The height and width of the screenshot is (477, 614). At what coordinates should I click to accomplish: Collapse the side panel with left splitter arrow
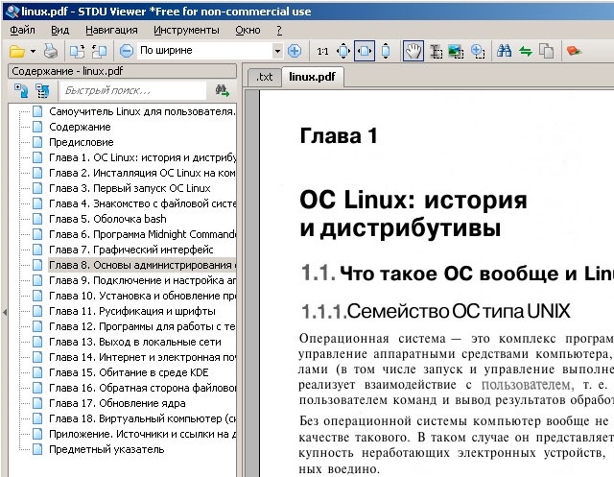point(4,312)
